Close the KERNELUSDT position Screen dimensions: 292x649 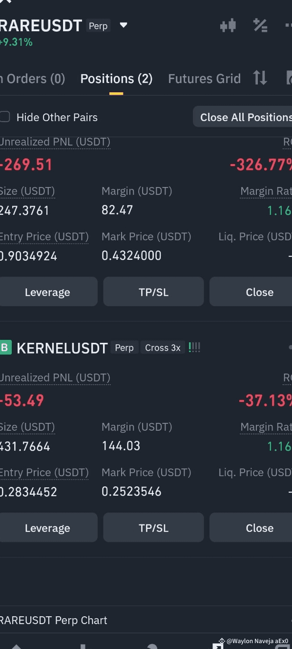point(251,528)
